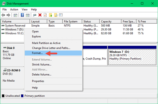Click the Disk Management title bar icon

(4, 3)
